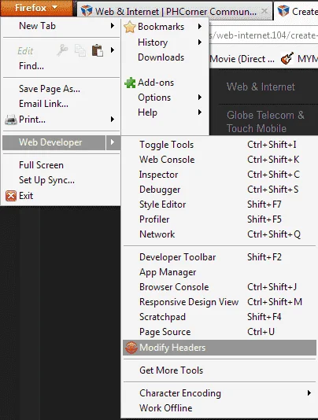The image size is (318, 420).
Task: Click the guitar bookmark icon in bookmarks bar
Action: [x=287, y=58]
